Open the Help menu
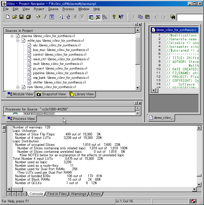The height and width of the screenshot is (205, 204). pyautogui.click(x=97, y=9)
